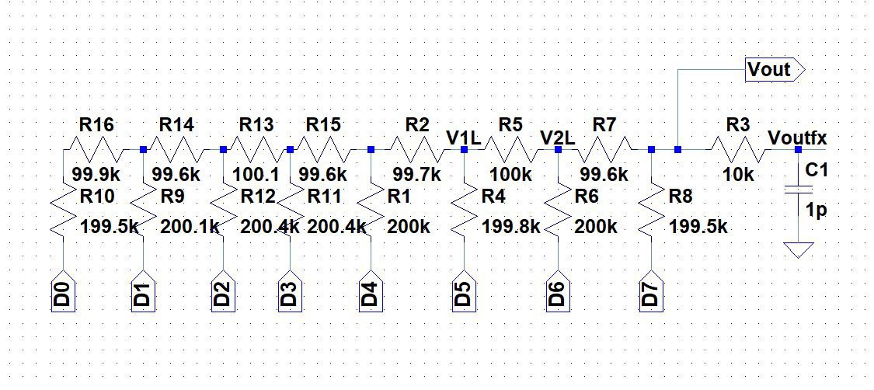Screen dimensions: 874x390
Task: Click the D4 input port
Action: pyautogui.click(x=371, y=293)
